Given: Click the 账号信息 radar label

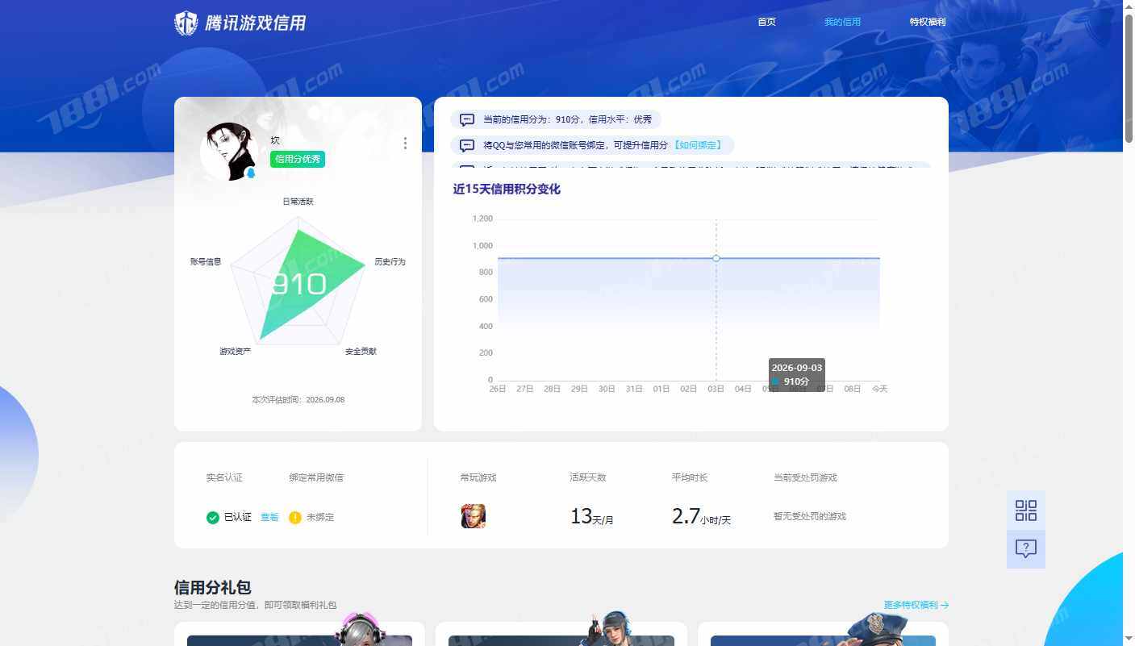Looking at the screenshot, I should click(206, 262).
